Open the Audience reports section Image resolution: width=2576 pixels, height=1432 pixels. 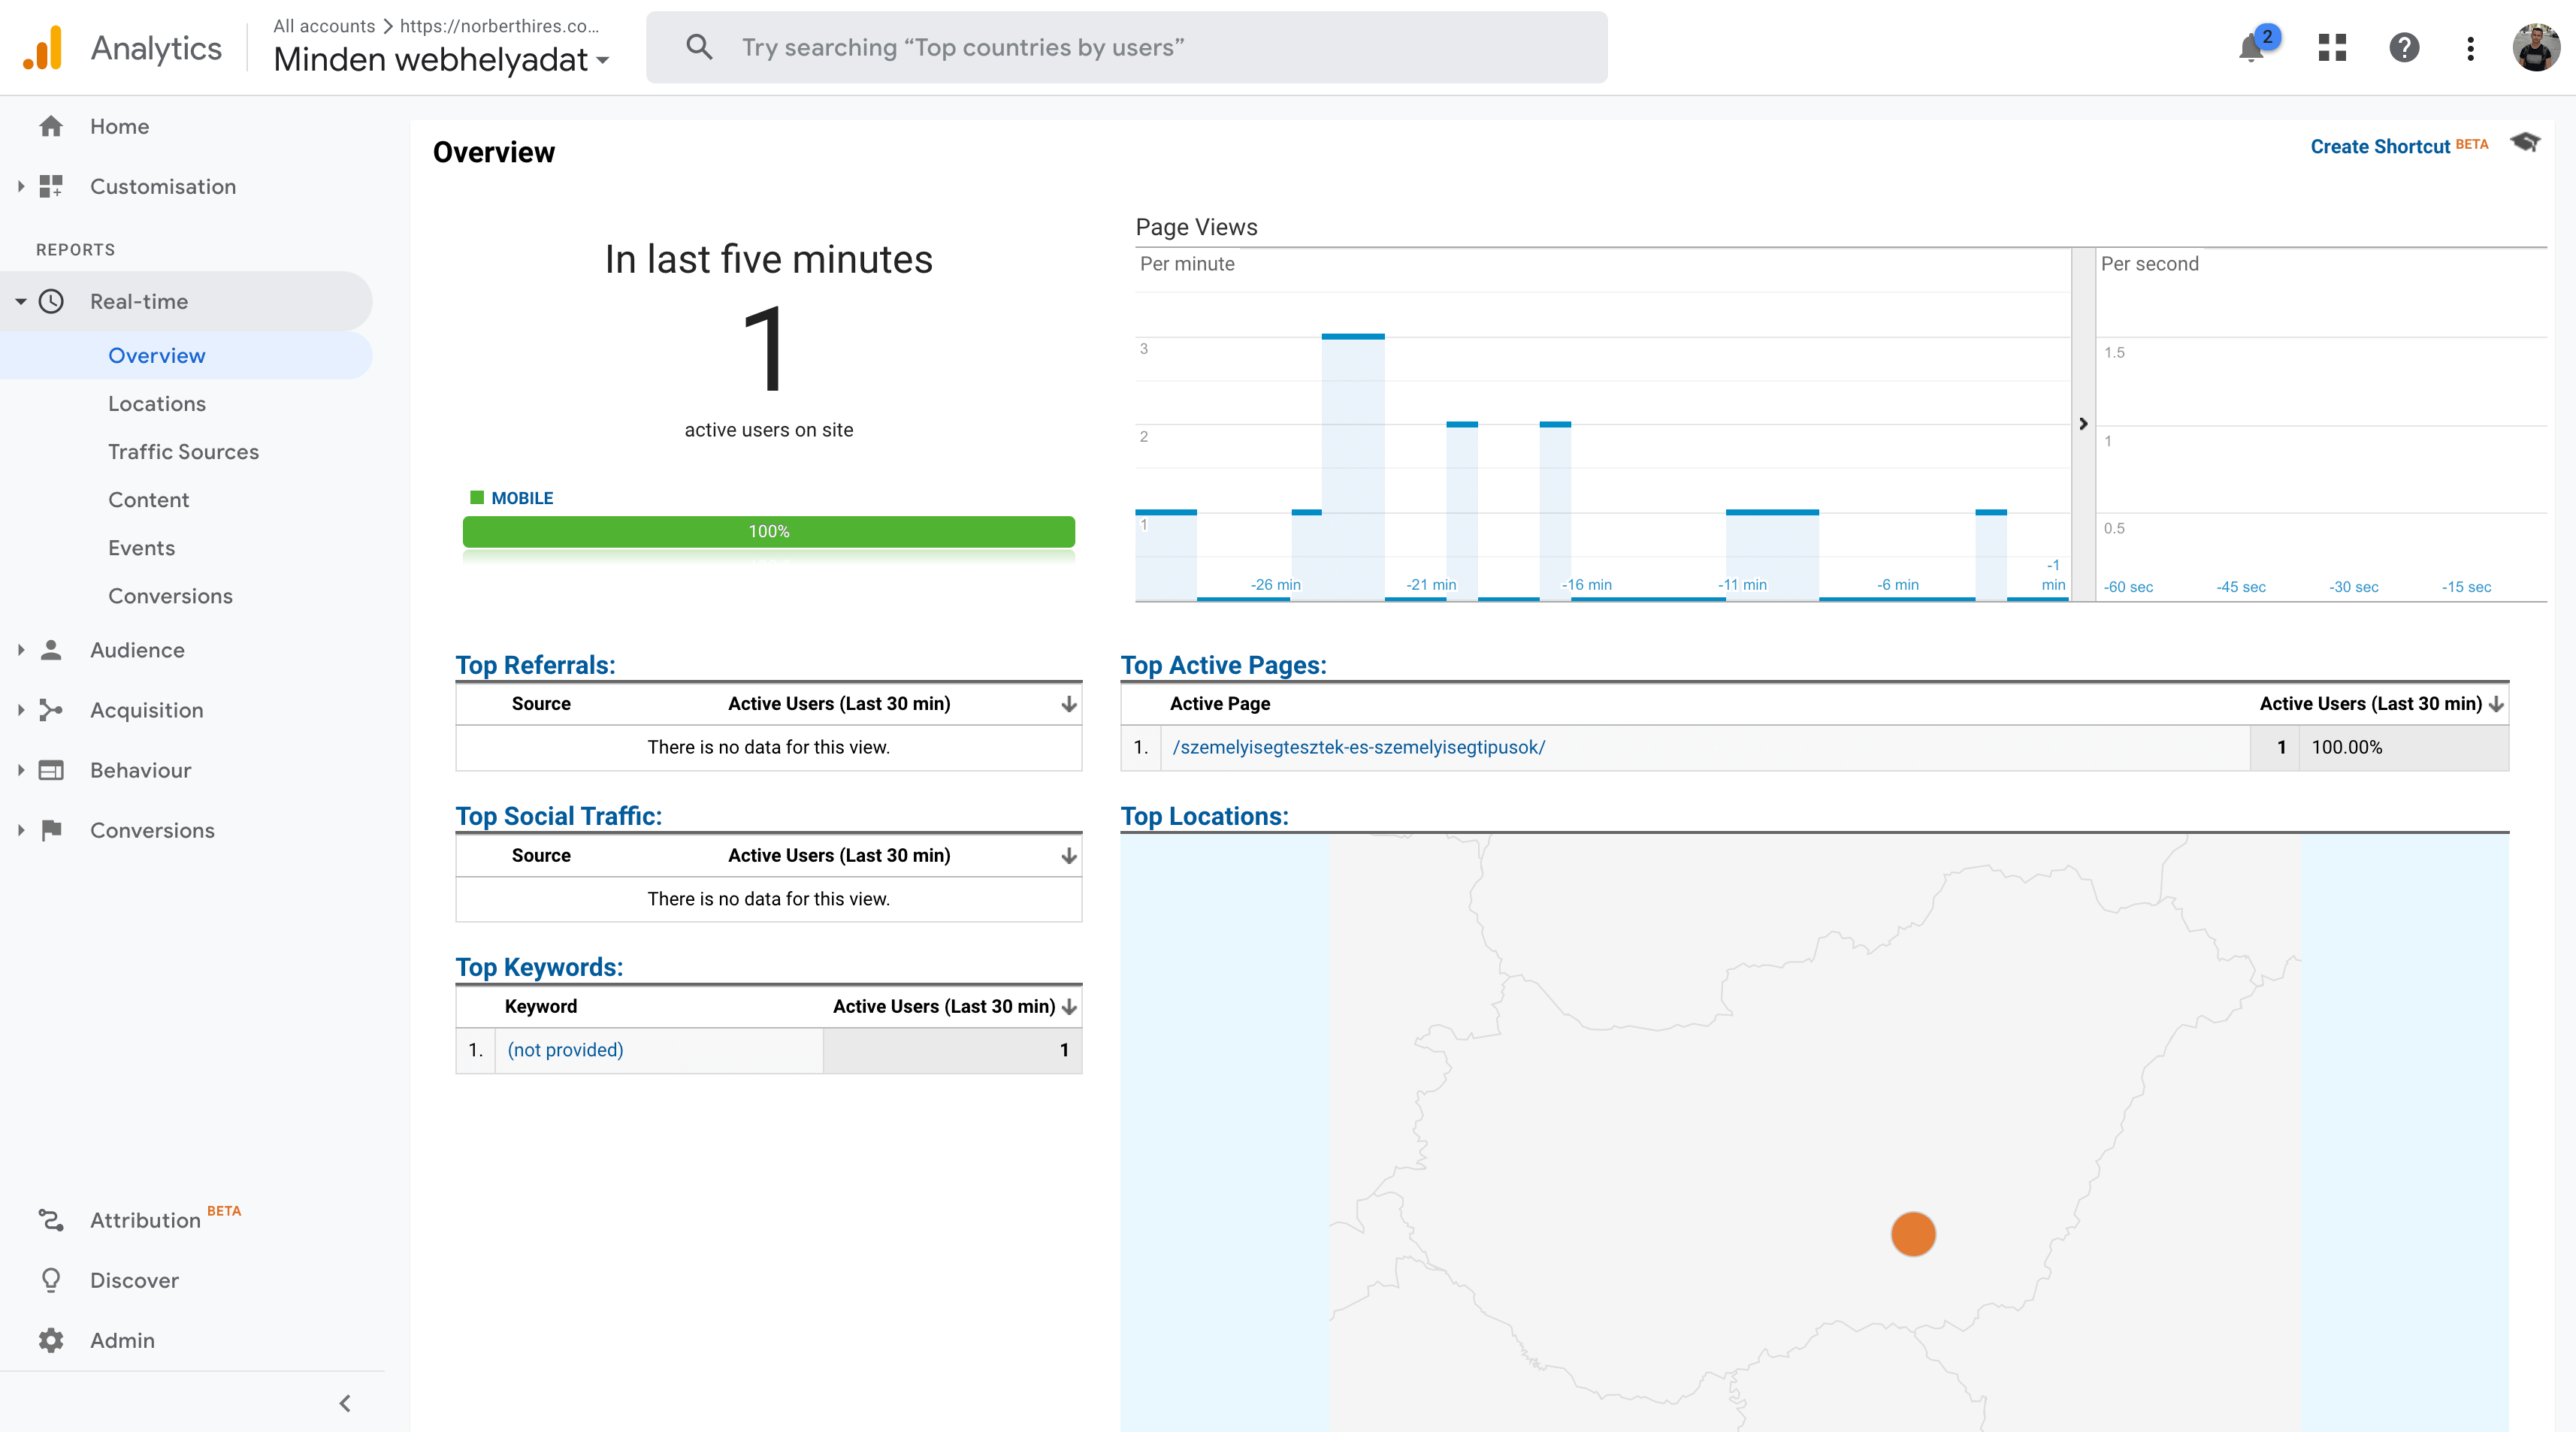coord(138,649)
